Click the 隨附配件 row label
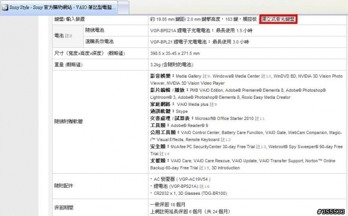 [x=64, y=186]
